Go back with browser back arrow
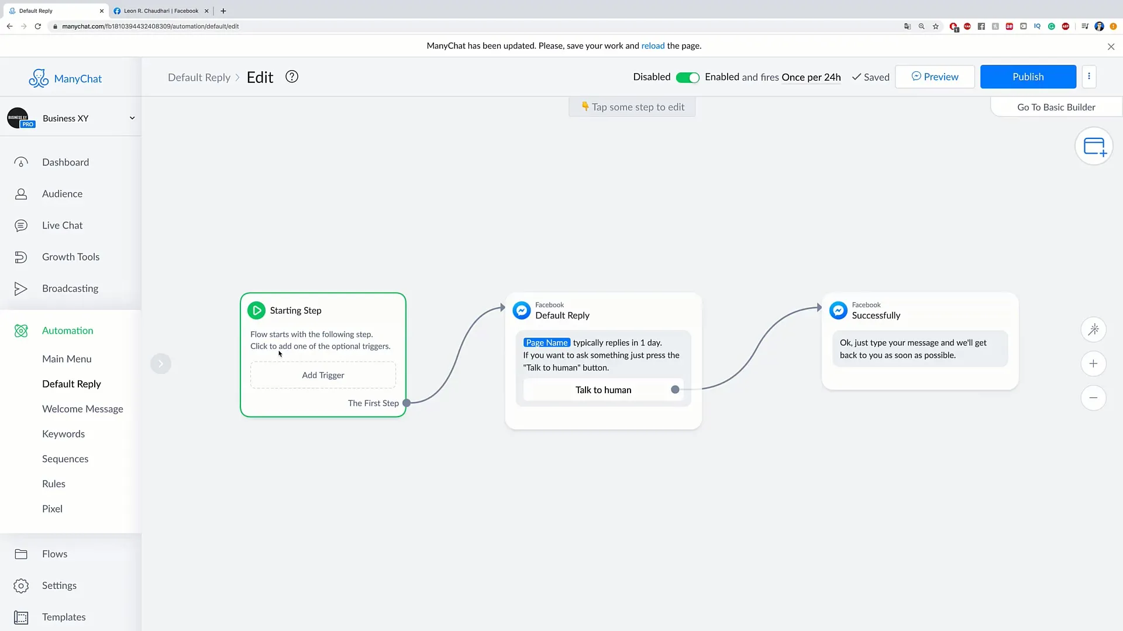1123x631 pixels. coord(9,26)
